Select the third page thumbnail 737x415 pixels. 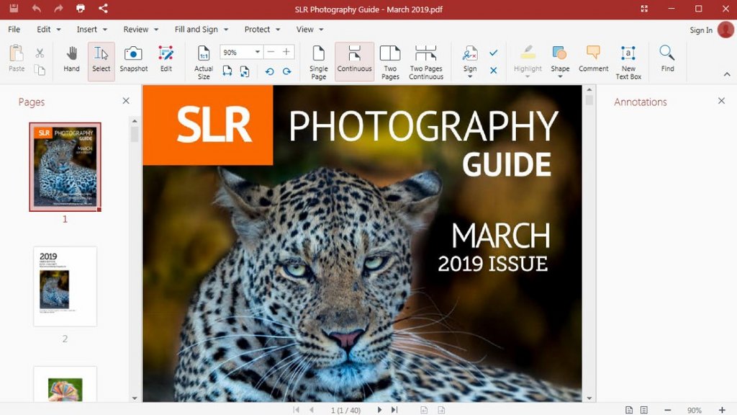point(65,384)
